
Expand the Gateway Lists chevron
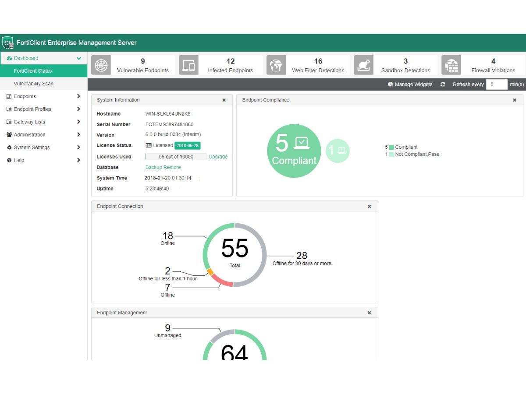pos(79,122)
